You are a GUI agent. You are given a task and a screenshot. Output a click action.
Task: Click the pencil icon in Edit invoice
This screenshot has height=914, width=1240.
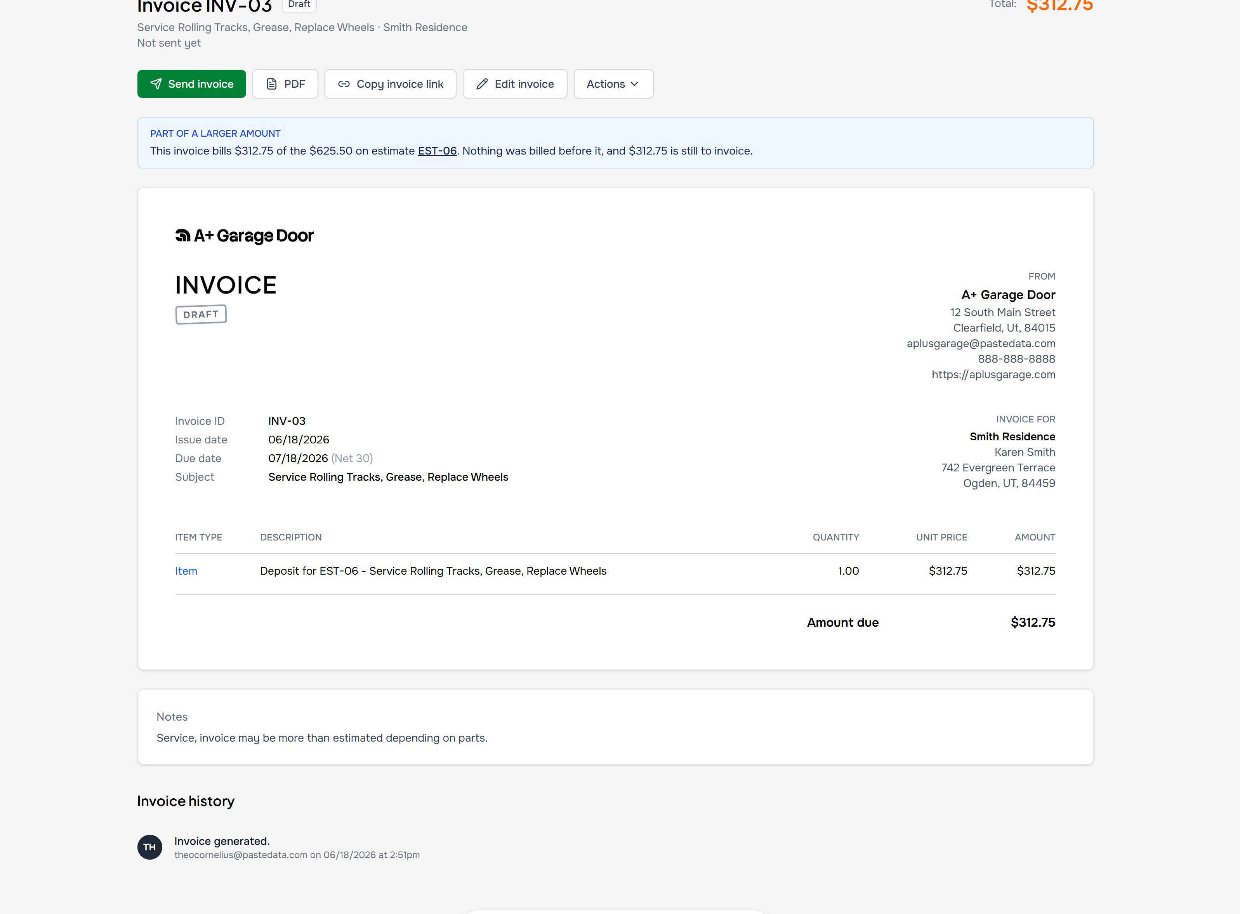pyautogui.click(x=482, y=84)
